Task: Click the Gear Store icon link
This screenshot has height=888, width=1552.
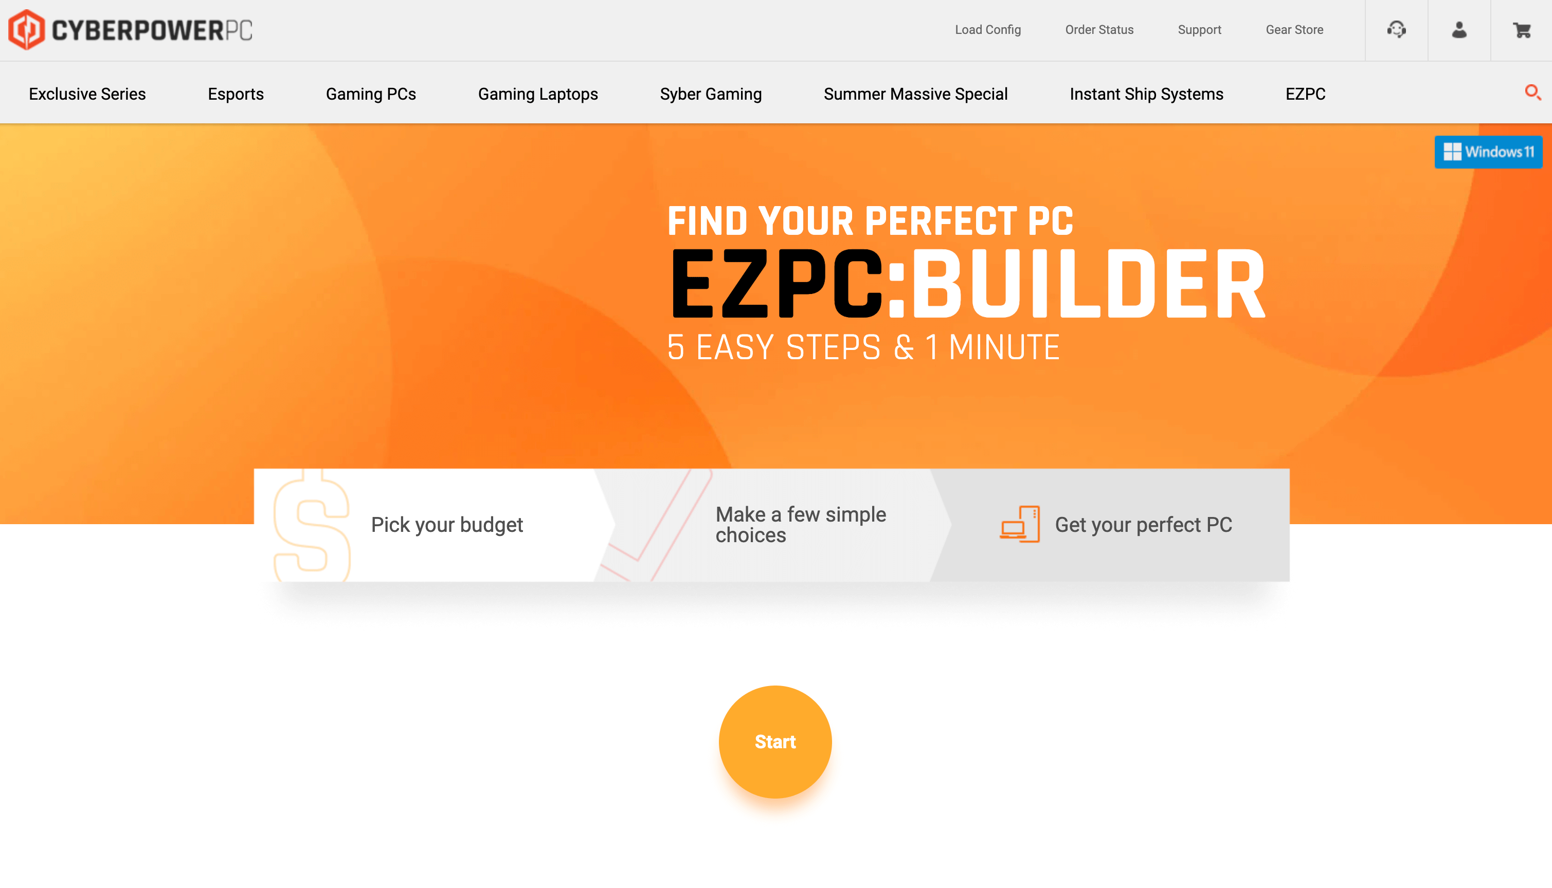Action: (1294, 30)
